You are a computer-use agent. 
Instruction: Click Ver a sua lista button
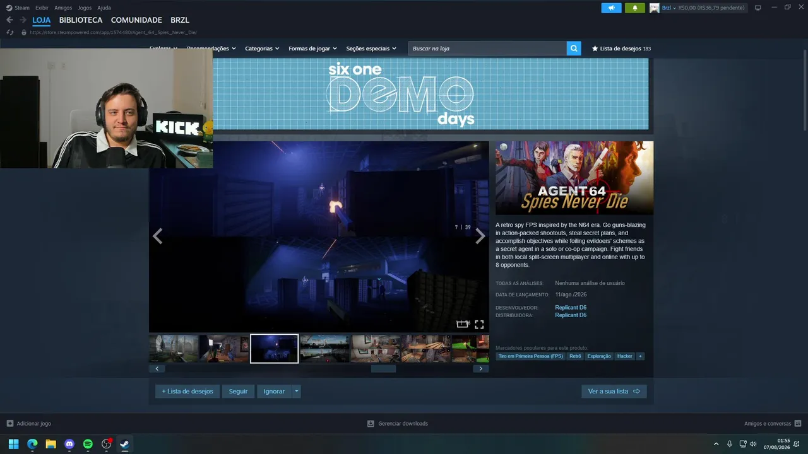pyautogui.click(x=614, y=392)
